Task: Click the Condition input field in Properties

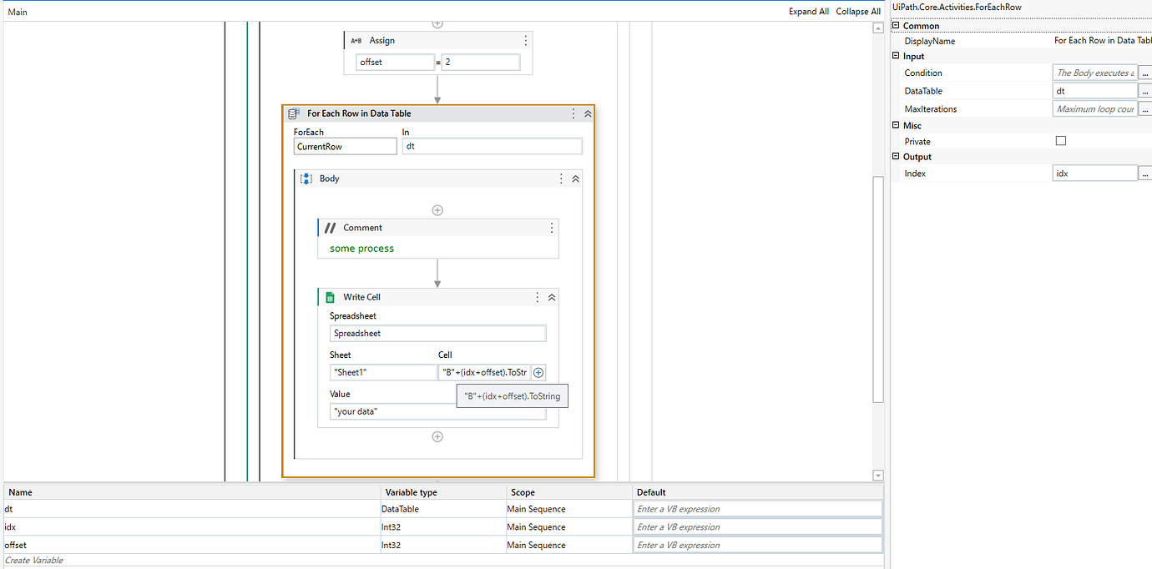Action: tap(1094, 73)
